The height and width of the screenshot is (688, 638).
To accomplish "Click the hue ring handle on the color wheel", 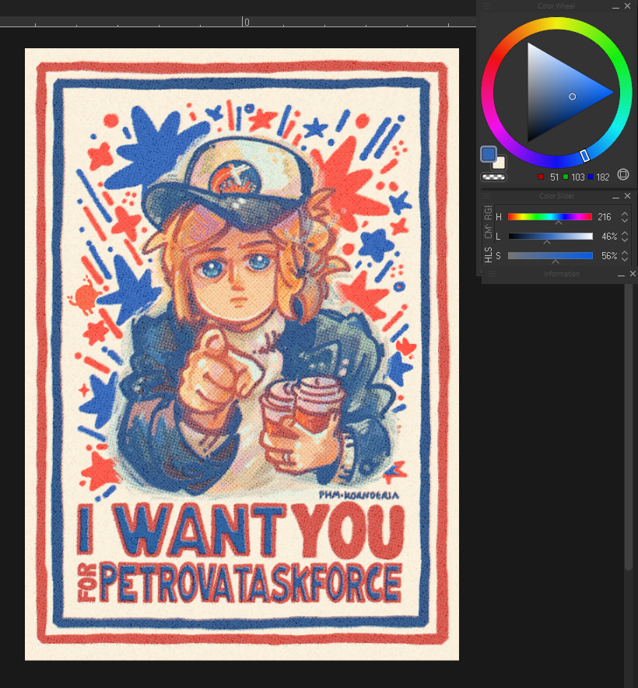I will coord(584,156).
